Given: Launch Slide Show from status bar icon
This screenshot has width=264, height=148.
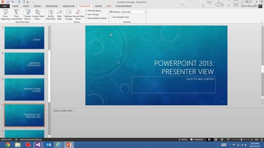Looking at the screenshot, I should click(x=228, y=140).
